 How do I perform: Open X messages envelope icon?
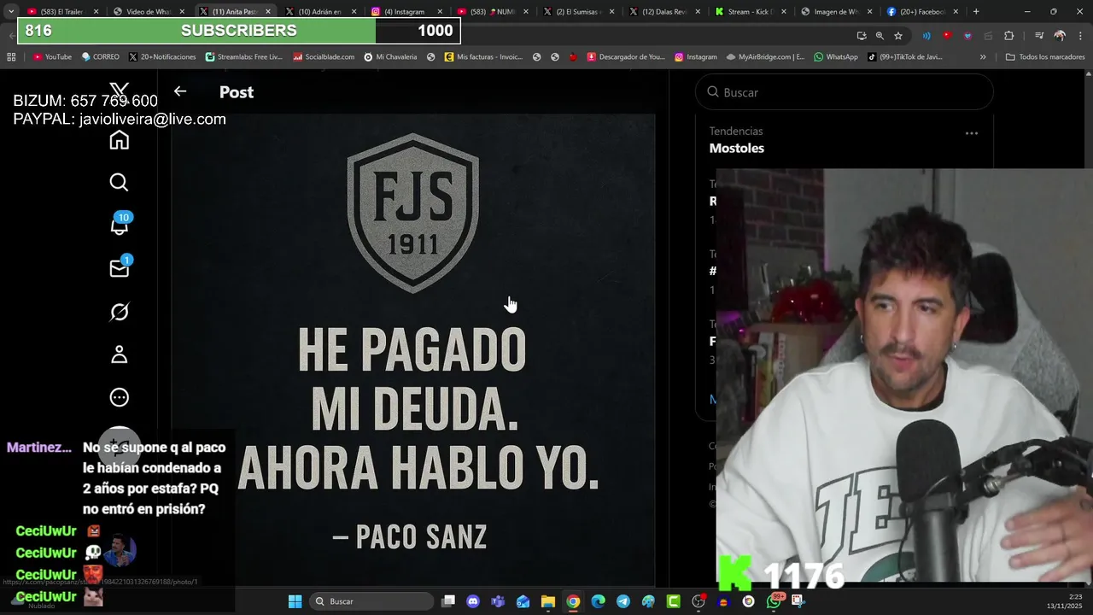coord(120,268)
